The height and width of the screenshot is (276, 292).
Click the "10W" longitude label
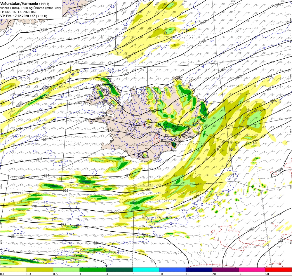point(233,1)
